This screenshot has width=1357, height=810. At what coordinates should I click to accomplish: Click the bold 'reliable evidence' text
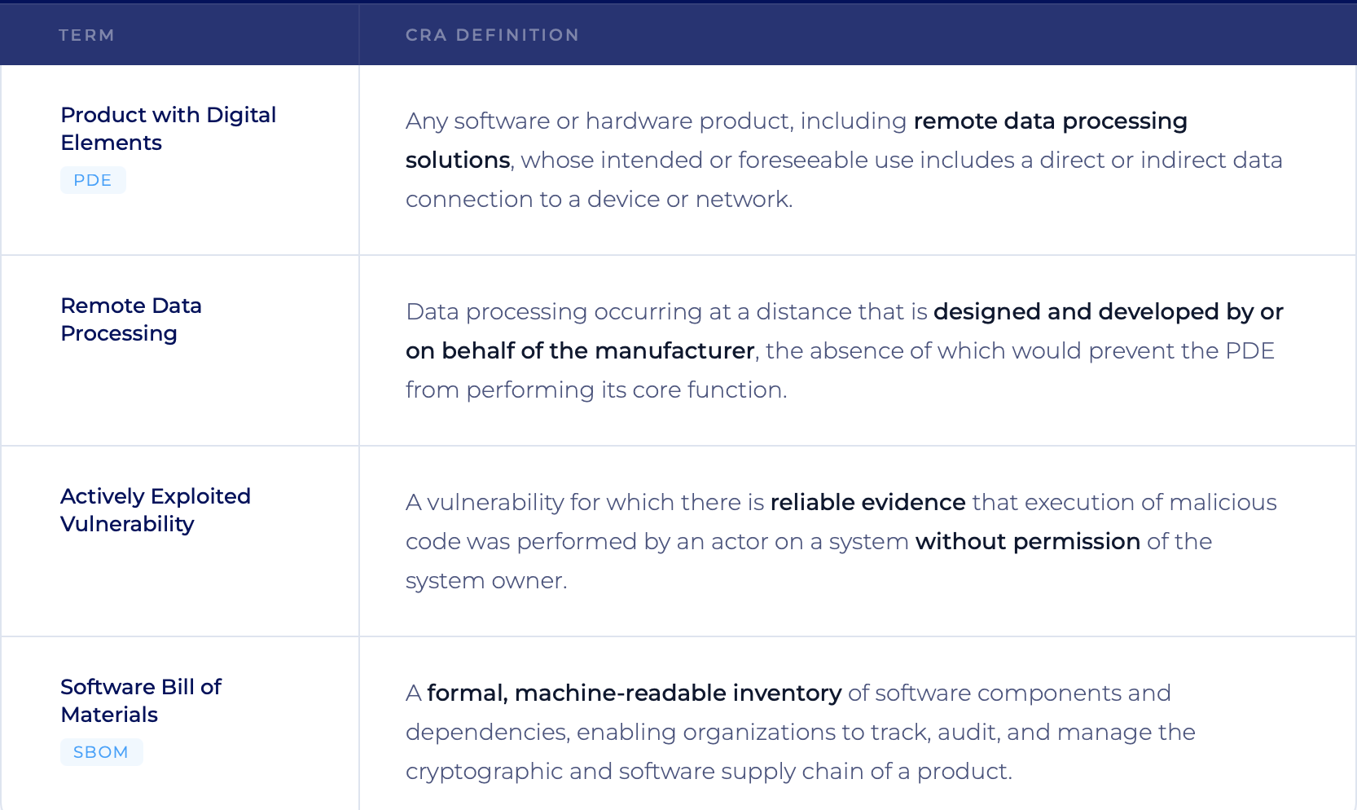[x=867, y=503]
